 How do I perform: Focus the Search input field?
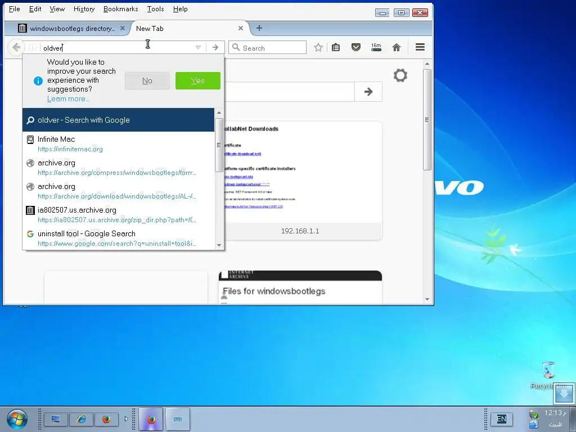tap(267, 48)
